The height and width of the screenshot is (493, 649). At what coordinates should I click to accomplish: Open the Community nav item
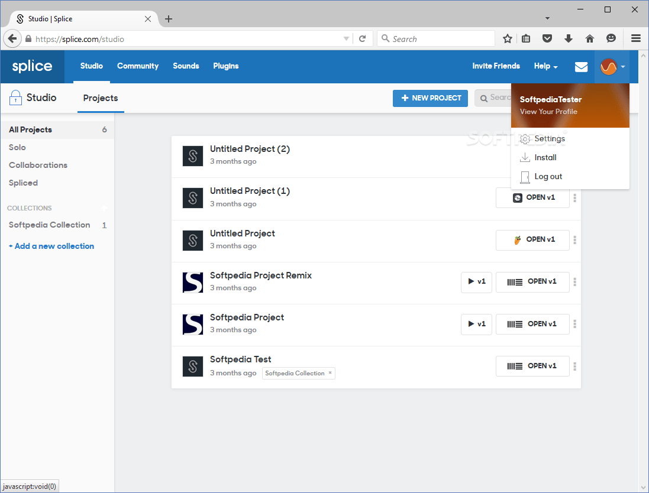tap(138, 66)
